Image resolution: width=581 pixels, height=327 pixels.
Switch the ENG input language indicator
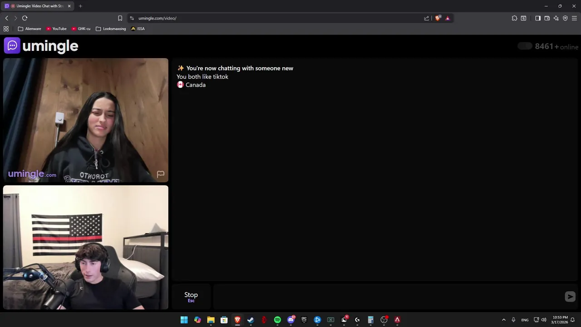click(525, 320)
